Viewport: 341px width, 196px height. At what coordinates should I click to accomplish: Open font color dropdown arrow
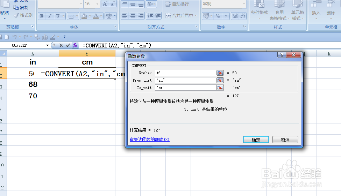(x=101, y=16)
